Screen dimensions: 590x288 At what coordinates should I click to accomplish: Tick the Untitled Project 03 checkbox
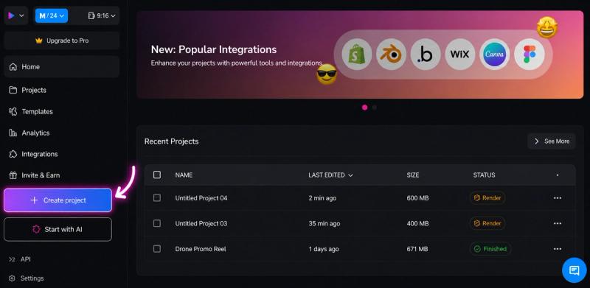[157, 223]
